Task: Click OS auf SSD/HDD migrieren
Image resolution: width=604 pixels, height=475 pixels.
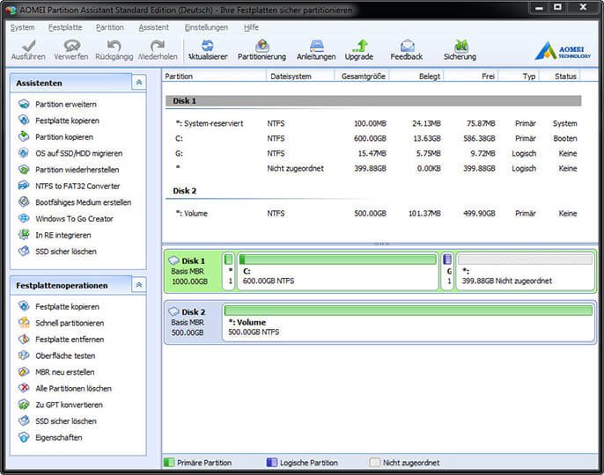Action: [x=77, y=153]
